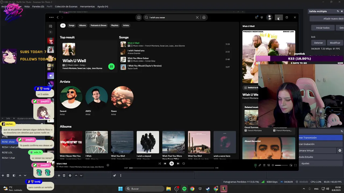Screen dimensions: 344x193
Task: Open Spotify profile avatar menu
Action: pos(269,17)
